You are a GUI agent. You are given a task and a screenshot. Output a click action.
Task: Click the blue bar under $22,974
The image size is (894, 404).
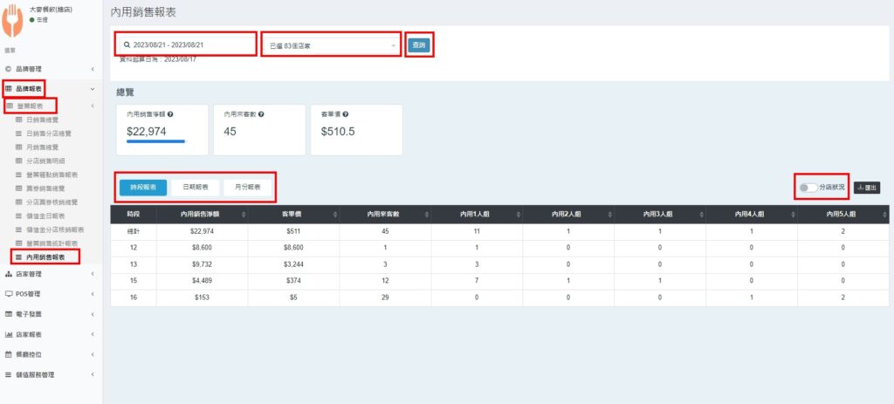pyautogui.click(x=155, y=140)
